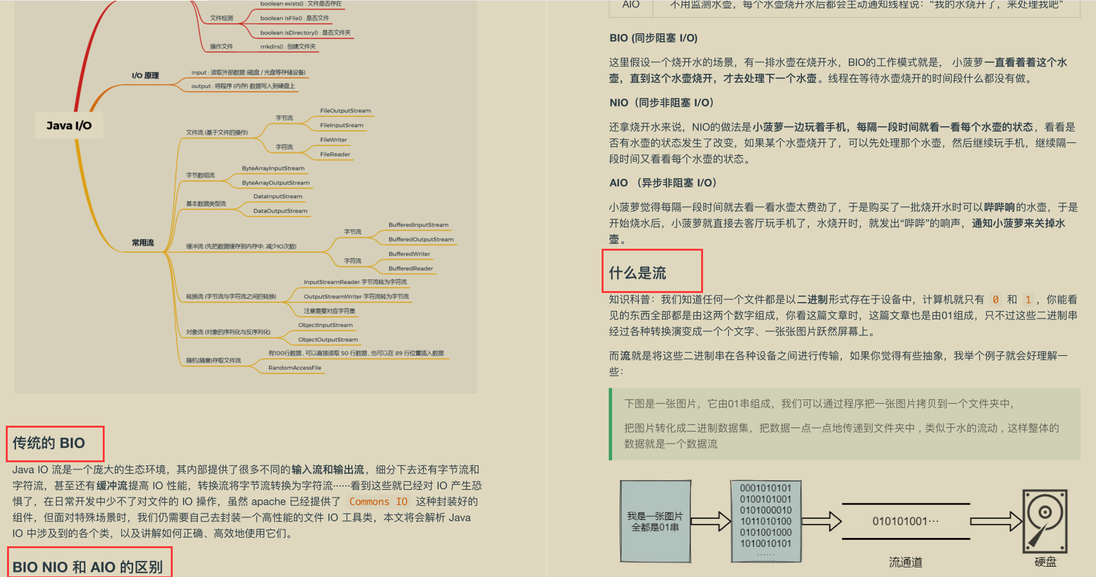1096x577 pixels.
Task: Click the '硬盘' label under the disk
Action: 1045,562
